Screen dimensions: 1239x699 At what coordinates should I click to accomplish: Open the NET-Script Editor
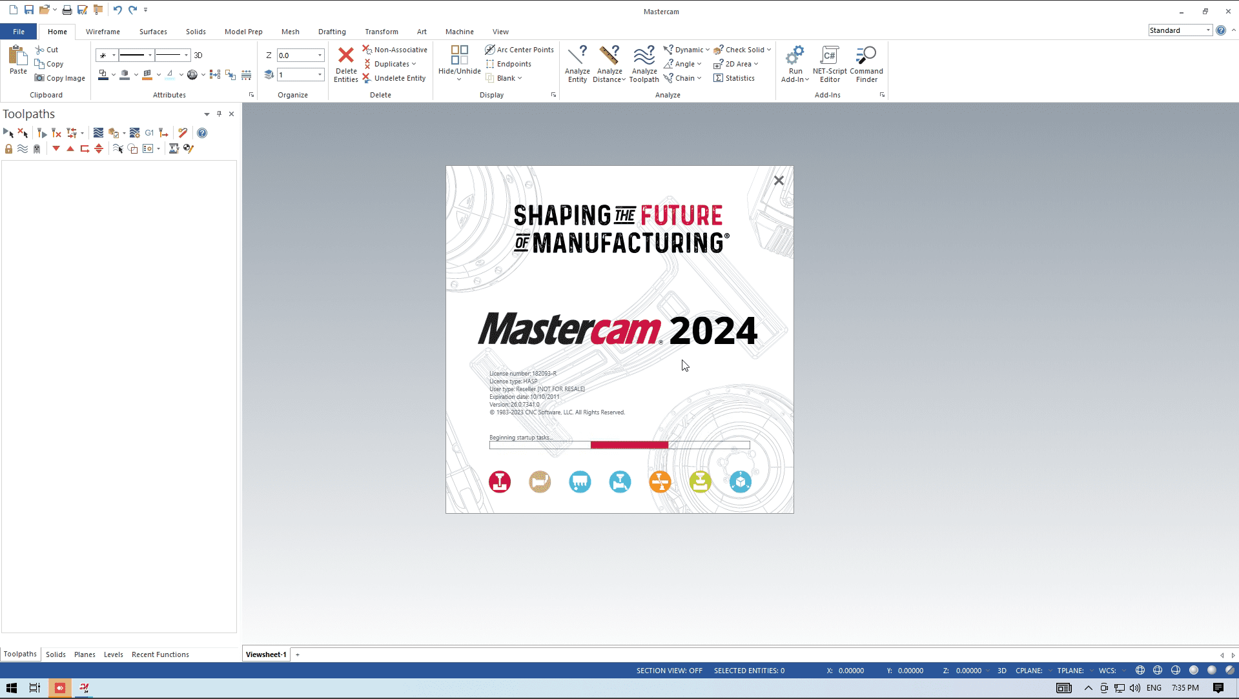coord(829,64)
